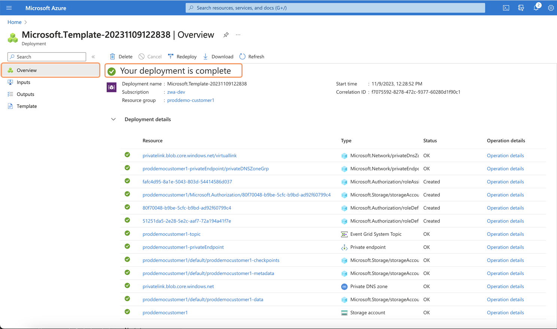Open the proddemocustomer1 storage account link
This screenshot has width=557, height=329.
pos(165,313)
